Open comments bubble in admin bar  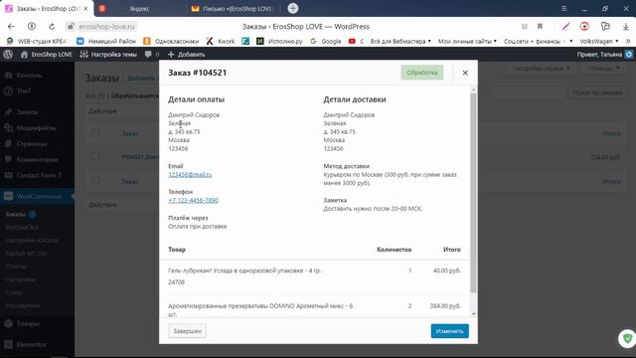(148, 55)
